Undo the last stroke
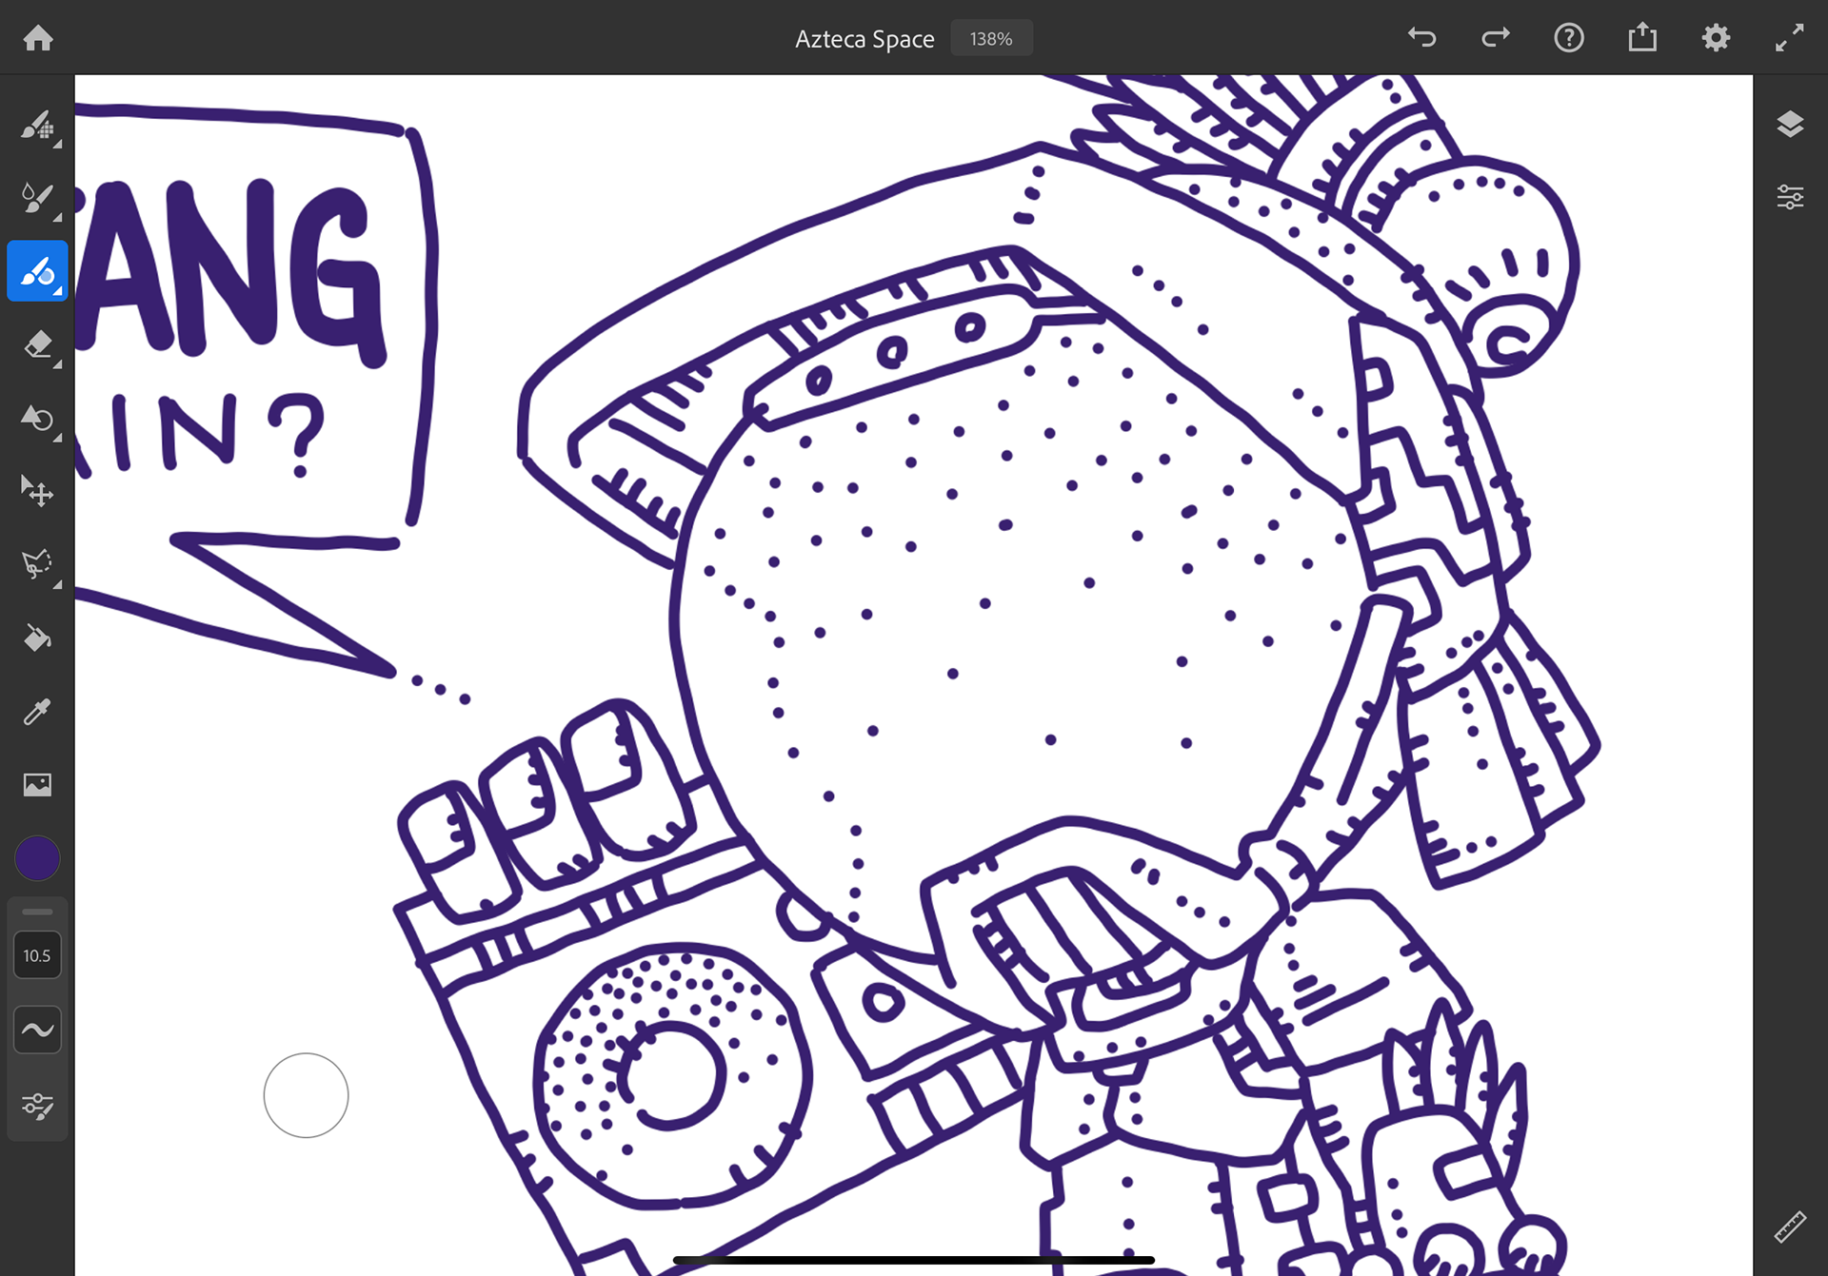This screenshot has height=1276, width=1828. coord(1422,38)
